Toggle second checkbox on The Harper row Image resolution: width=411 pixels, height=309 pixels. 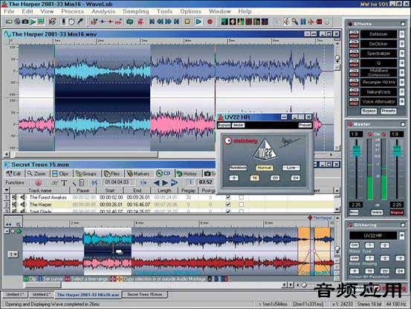click(x=241, y=204)
